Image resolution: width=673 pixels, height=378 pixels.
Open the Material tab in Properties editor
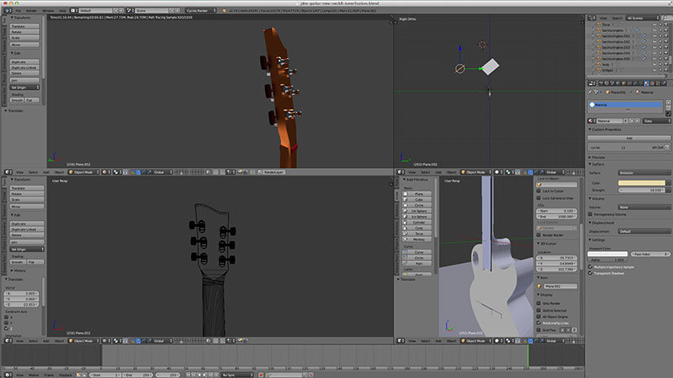[647, 83]
